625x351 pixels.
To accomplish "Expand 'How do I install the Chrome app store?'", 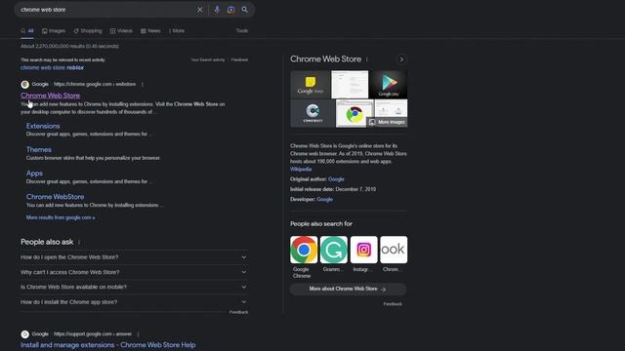I will point(134,302).
